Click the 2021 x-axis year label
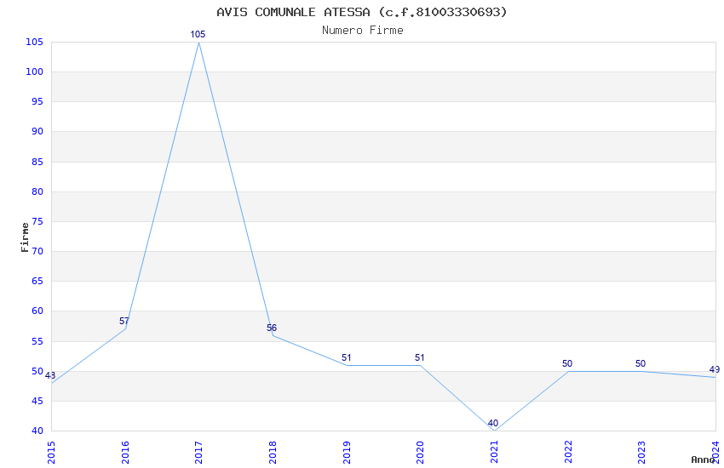Image resolution: width=724 pixels, height=468 pixels. coord(494,453)
